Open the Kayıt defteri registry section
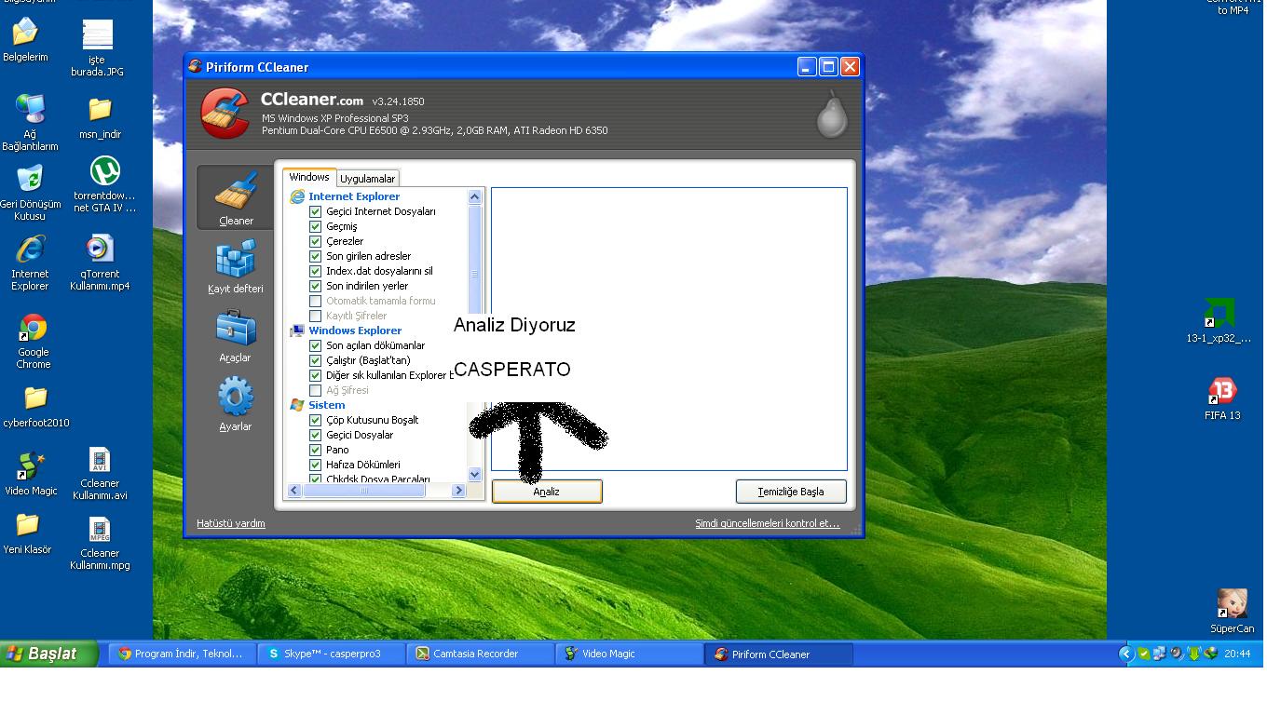 [x=236, y=264]
